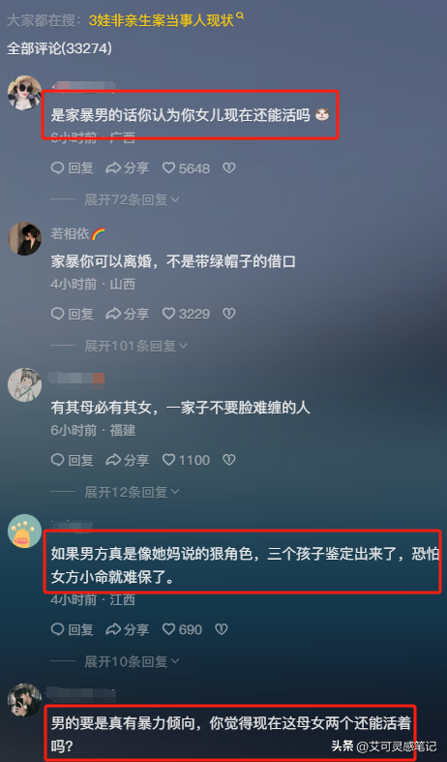The width and height of the screenshot is (447, 762).
Task: Expand 12 replies under 福建 comment
Action: point(132,492)
